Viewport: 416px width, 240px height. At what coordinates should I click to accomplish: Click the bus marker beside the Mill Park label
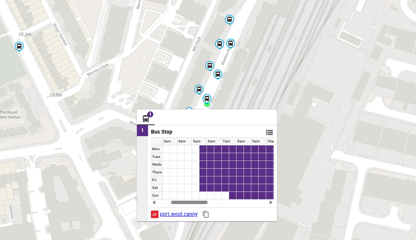210,66
